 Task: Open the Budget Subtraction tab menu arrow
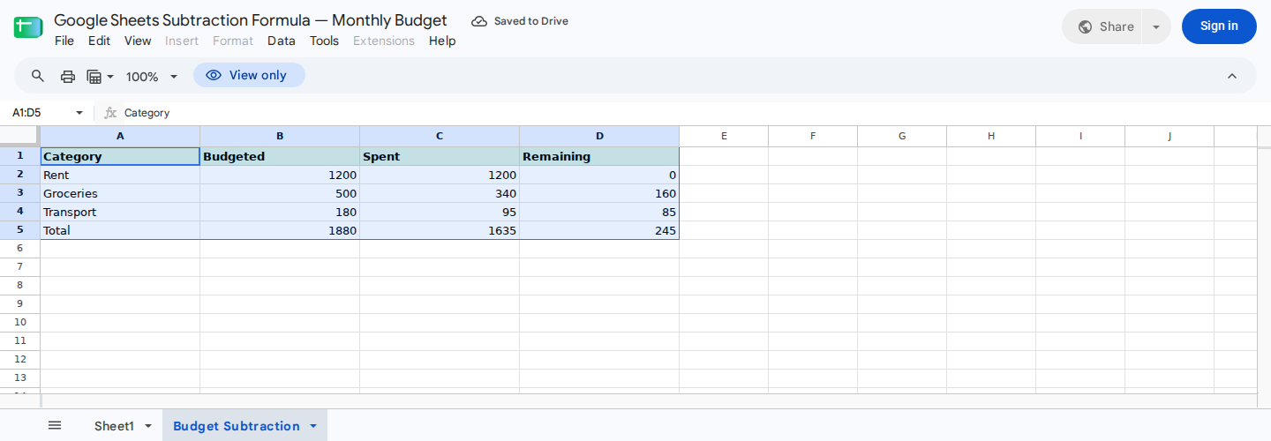pyautogui.click(x=312, y=426)
